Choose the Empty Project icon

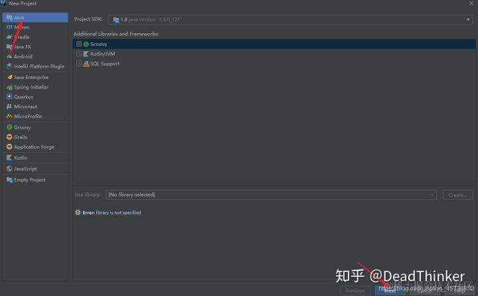9,180
